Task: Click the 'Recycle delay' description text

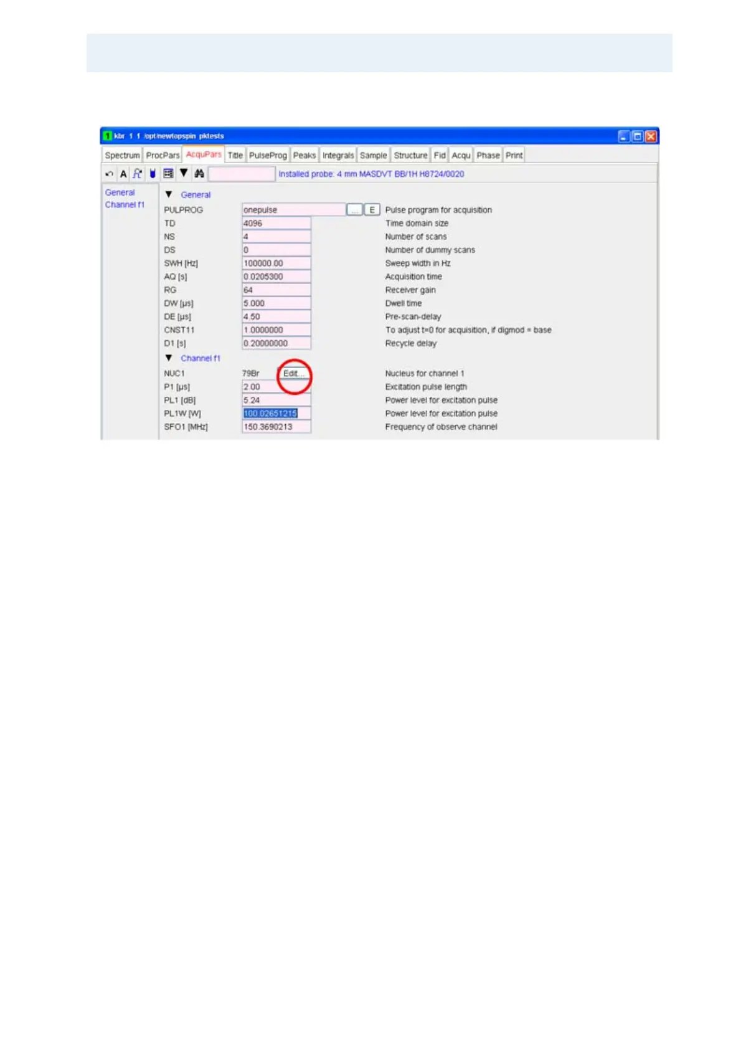Action: pyautogui.click(x=411, y=343)
